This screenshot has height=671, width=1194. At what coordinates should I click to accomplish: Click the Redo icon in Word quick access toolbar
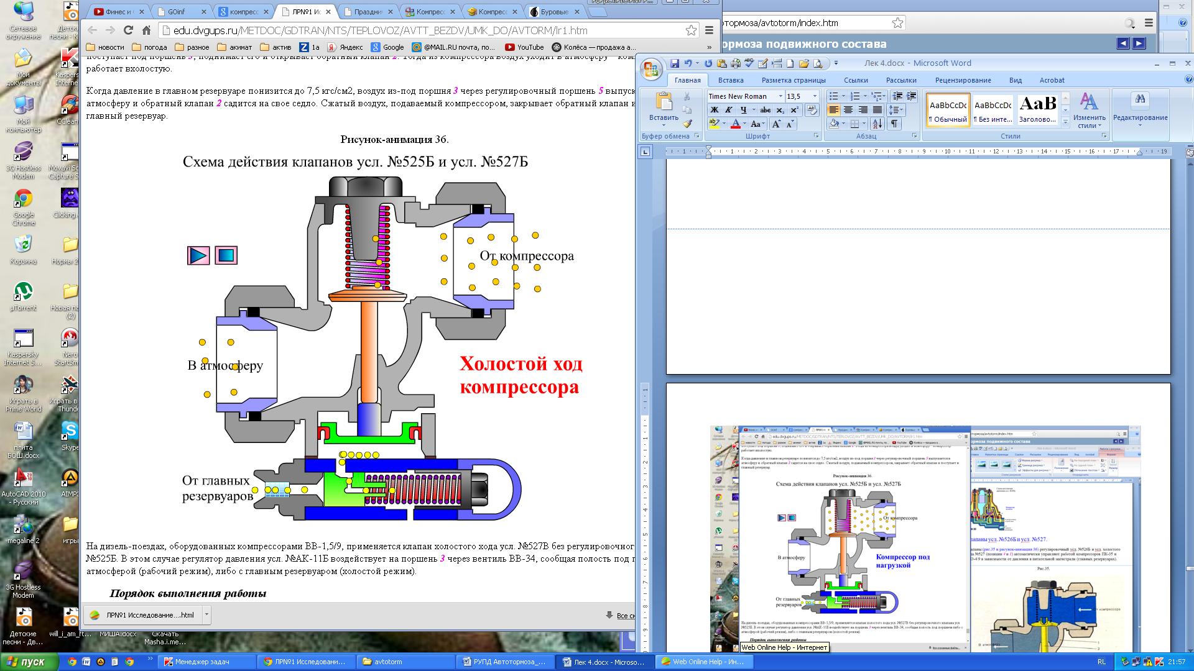tap(708, 63)
